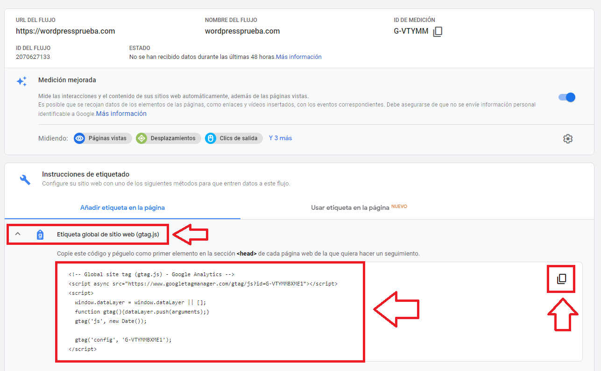Click the G-VTYMM measurement ID text
This screenshot has height=371, width=601.
click(x=411, y=31)
